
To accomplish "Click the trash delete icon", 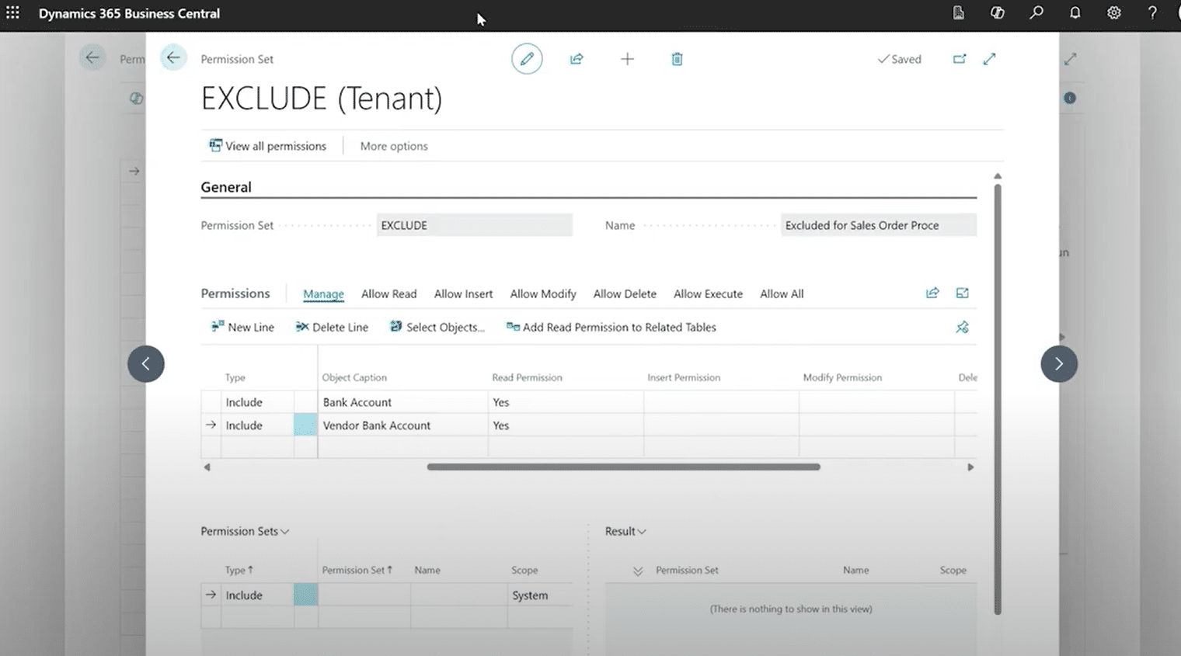I will [677, 59].
